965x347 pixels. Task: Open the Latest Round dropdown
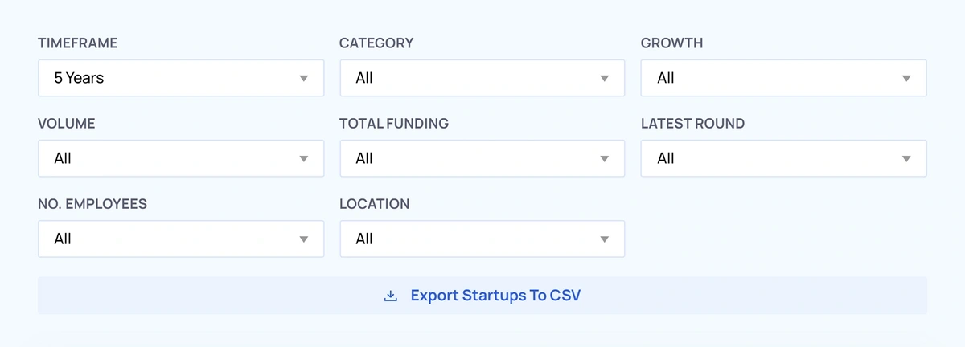pyautogui.click(x=784, y=158)
